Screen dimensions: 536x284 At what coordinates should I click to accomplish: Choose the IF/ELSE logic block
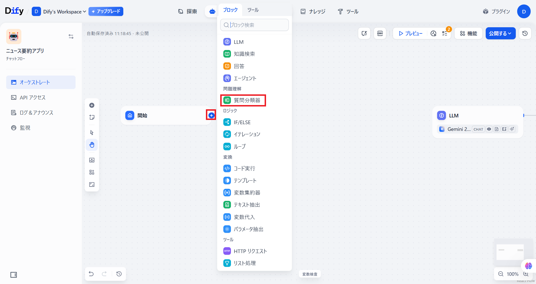[242, 122]
